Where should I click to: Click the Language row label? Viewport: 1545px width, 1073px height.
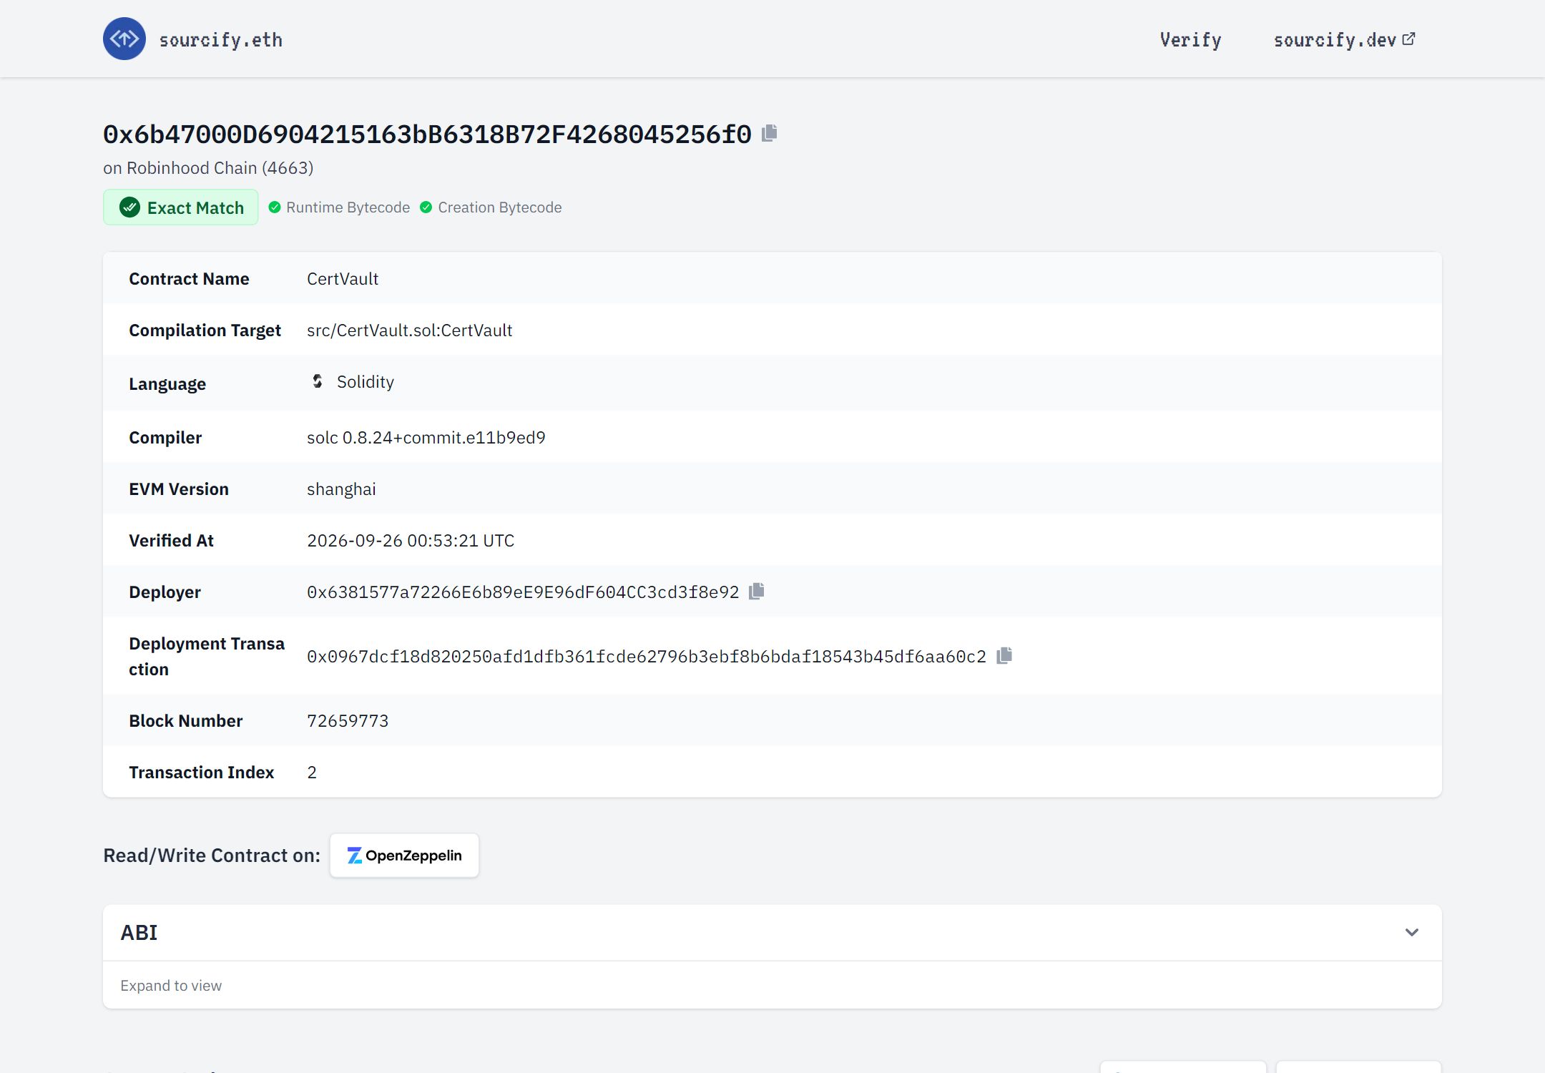(x=167, y=384)
